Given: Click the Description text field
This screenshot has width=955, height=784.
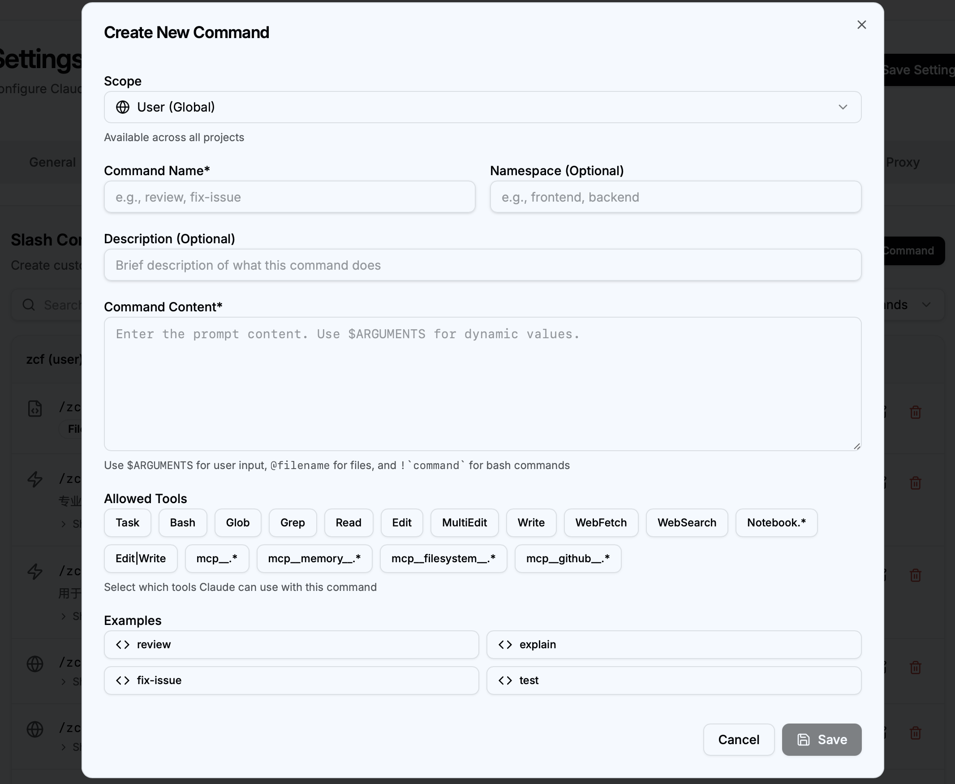Looking at the screenshot, I should coord(482,265).
